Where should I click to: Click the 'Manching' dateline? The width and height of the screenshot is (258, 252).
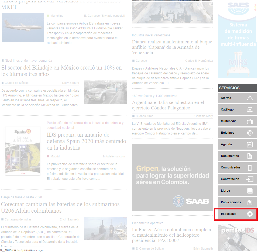point(57,16)
